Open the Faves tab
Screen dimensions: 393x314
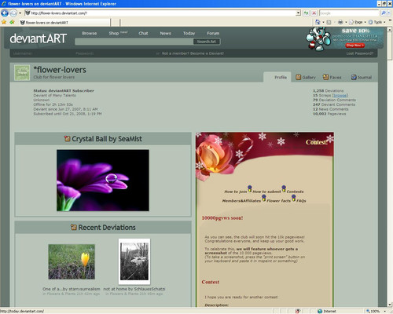332,78
